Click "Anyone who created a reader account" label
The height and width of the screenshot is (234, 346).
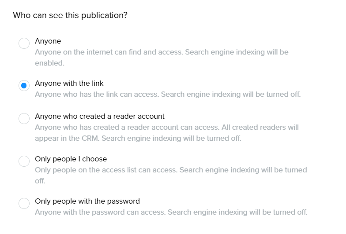[100, 117]
